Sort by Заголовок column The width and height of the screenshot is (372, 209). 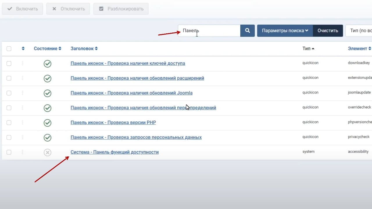point(84,48)
